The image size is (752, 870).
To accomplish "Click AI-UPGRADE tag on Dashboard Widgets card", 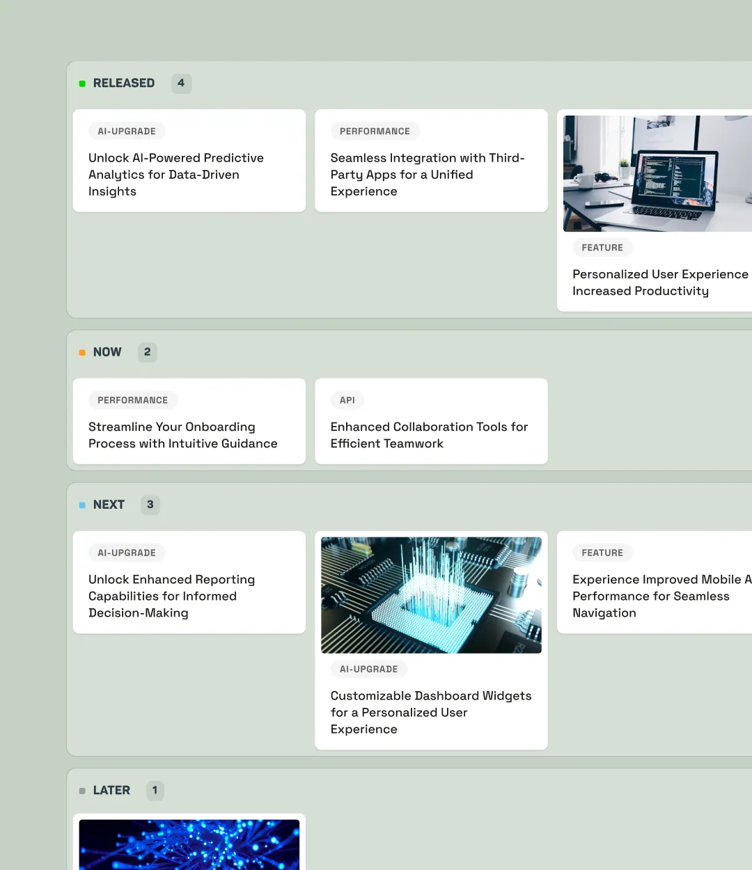I will (x=369, y=669).
